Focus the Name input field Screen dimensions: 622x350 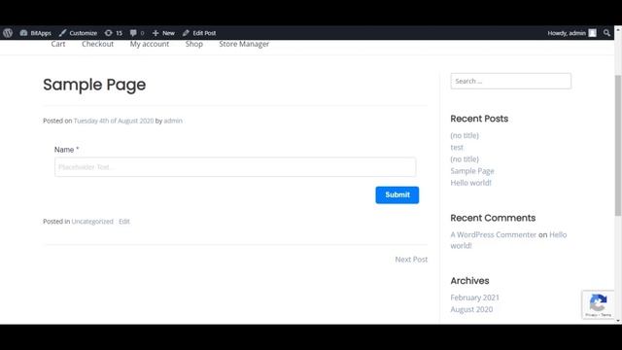click(x=235, y=167)
